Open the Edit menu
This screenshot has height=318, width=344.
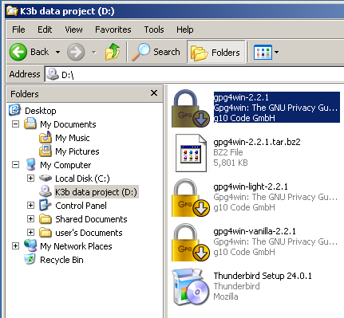coord(45,29)
